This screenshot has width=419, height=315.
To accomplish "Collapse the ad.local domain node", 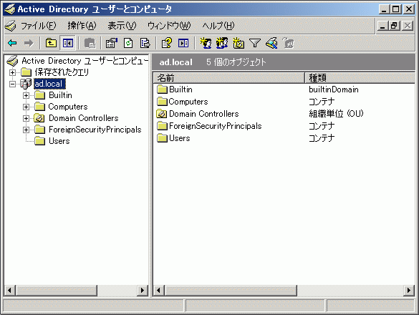I will tap(12, 84).
